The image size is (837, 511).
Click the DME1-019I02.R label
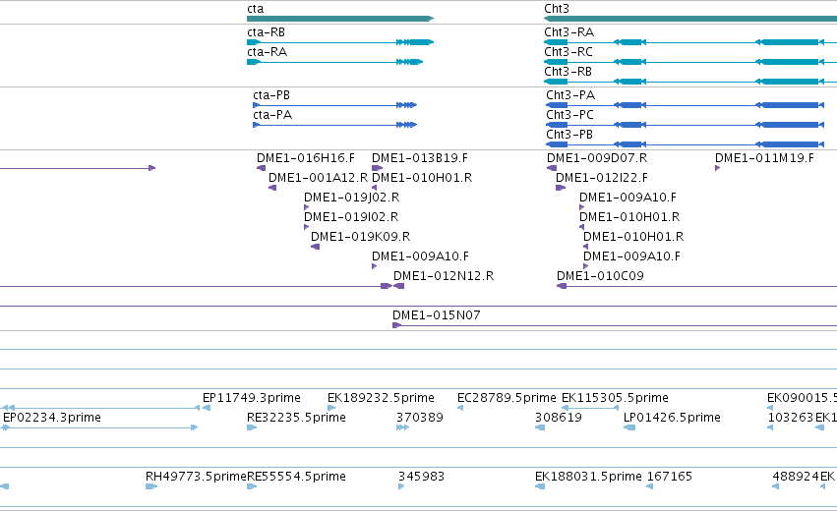(x=351, y=217)
